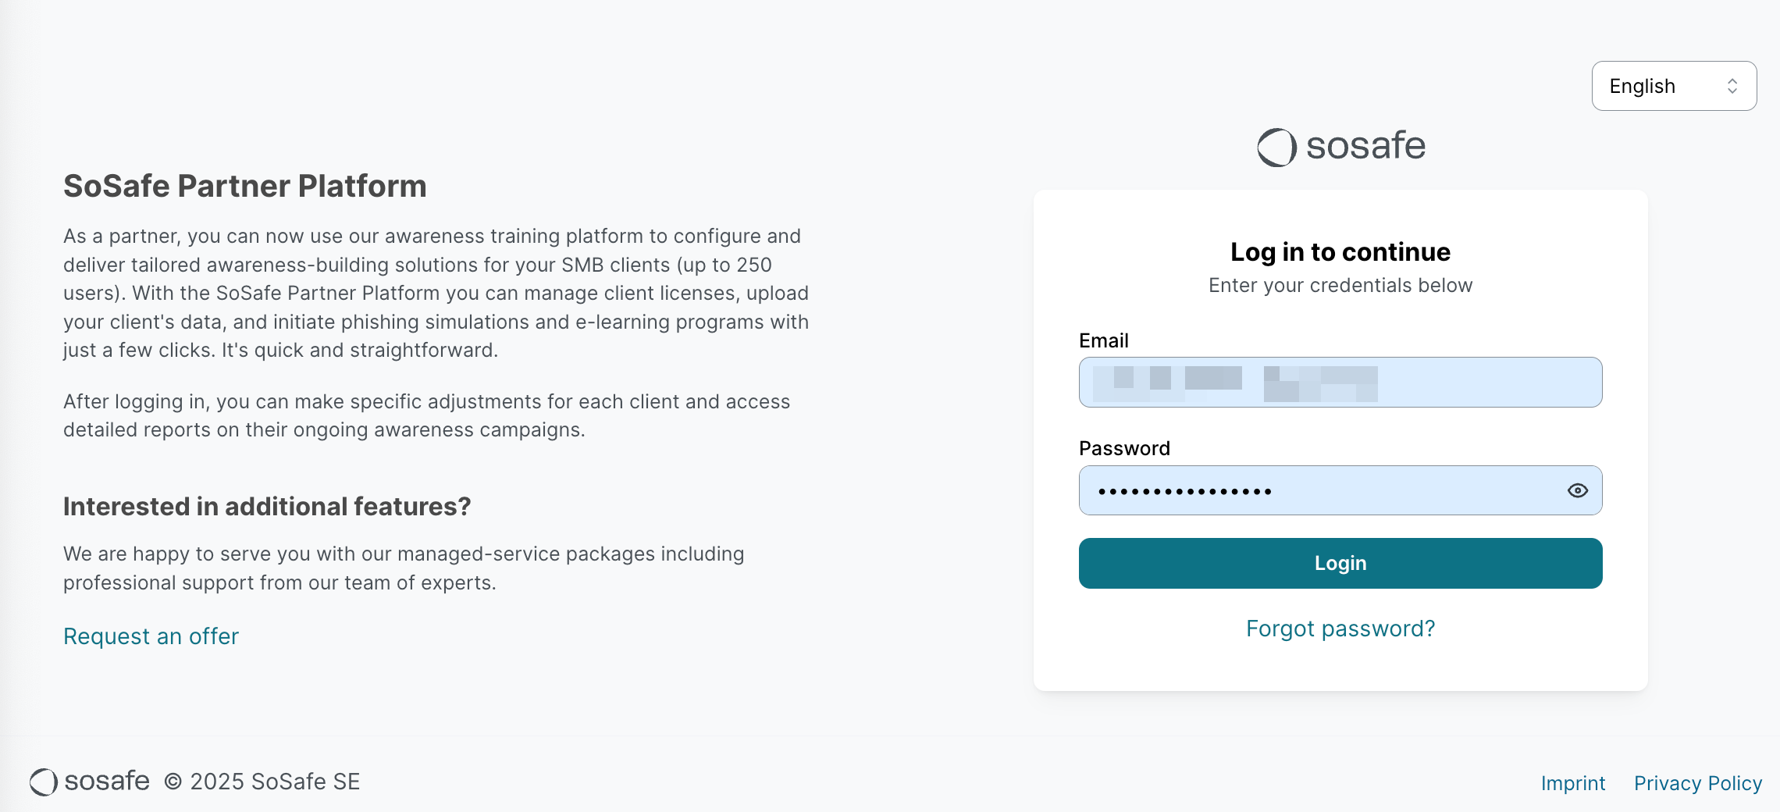Click the footer sosafe wordmark
Image resolution: width=1780 pixels, height=812 pixels.
click(x=107, y=781)
